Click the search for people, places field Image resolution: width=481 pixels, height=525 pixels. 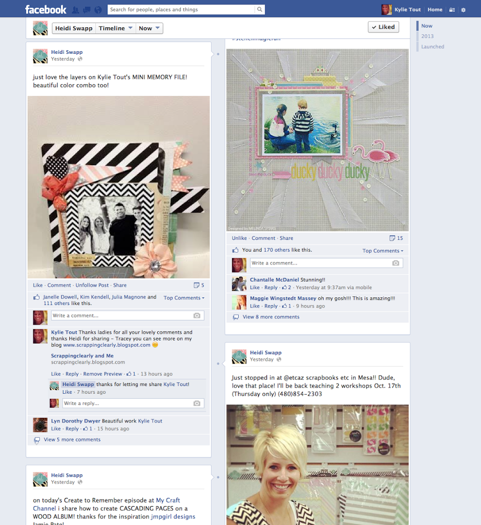click(x=181, y=10)
